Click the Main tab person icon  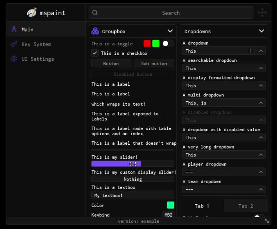point(14,29)
